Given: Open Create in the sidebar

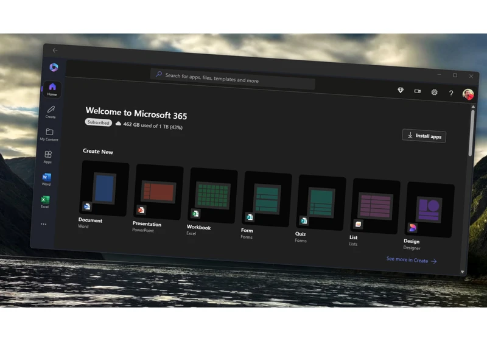Looking at the screenshot, I should tap(51, 112).
